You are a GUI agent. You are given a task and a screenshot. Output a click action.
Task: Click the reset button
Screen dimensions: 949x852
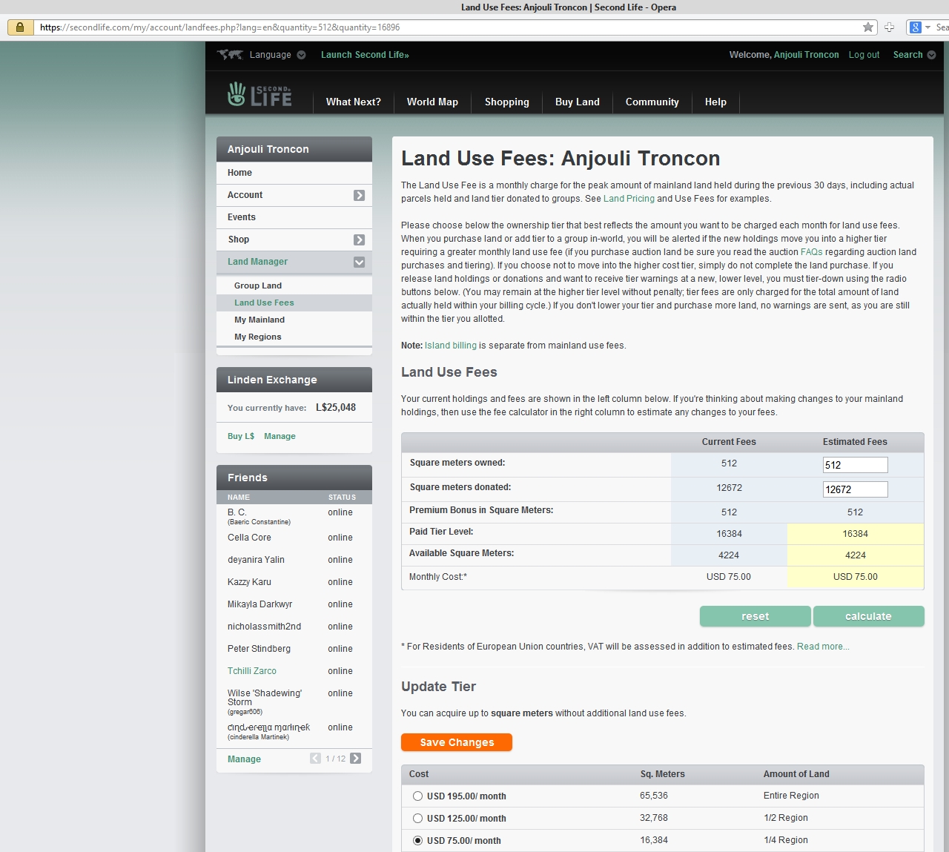click(x=755, y=616)
